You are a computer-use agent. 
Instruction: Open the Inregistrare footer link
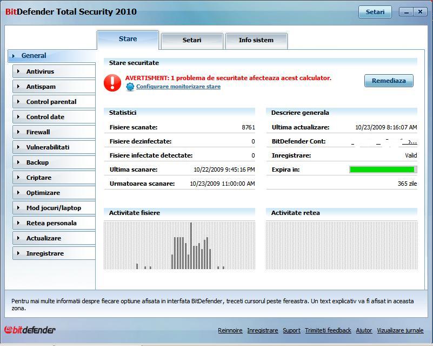tap(263, 330)
